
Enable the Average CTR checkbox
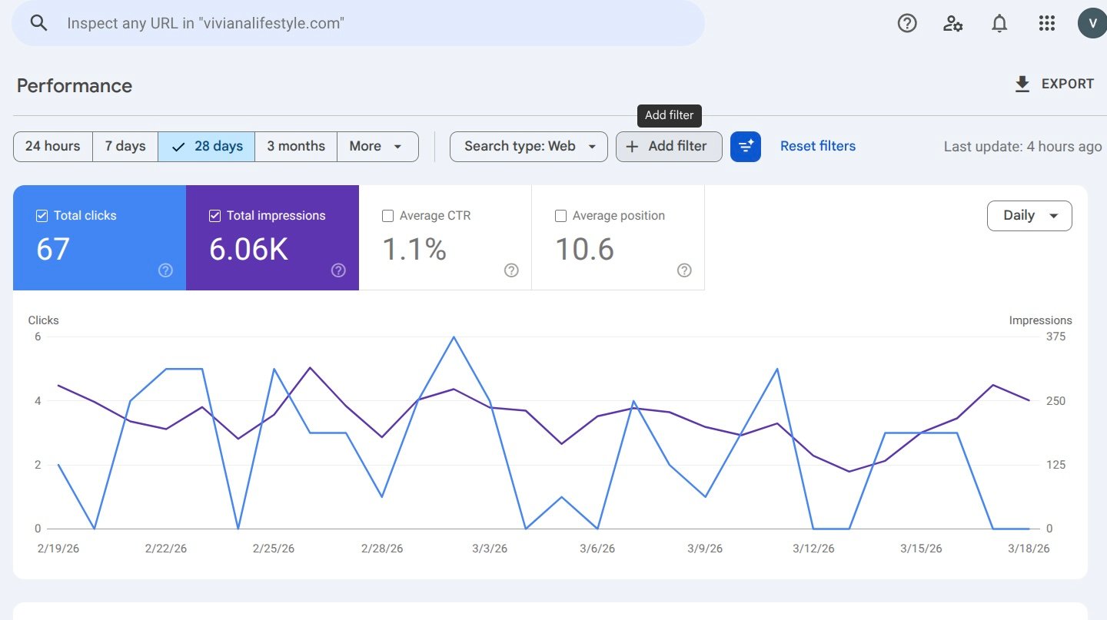point(387,216)
